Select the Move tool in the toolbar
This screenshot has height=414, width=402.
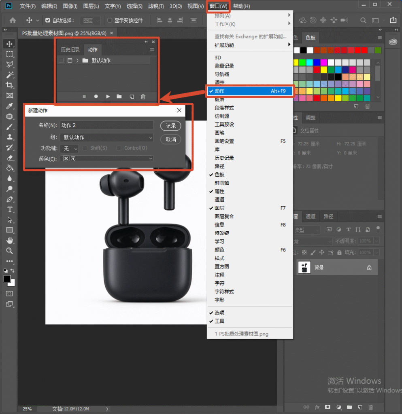point(10,44)
